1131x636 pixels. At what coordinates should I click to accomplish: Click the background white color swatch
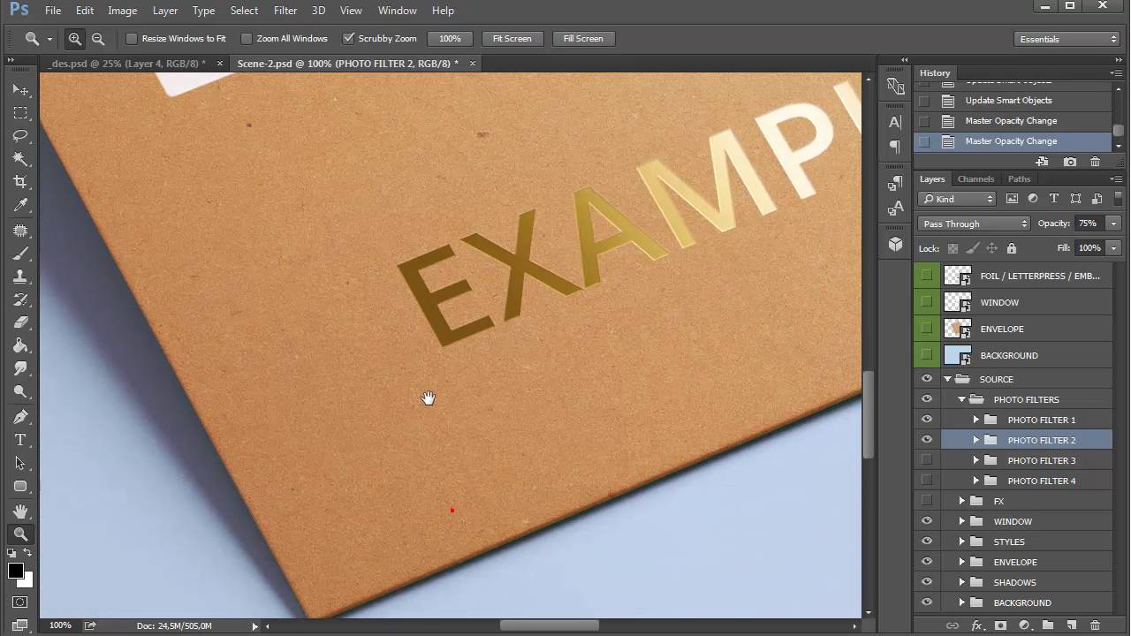click(27, 581)
